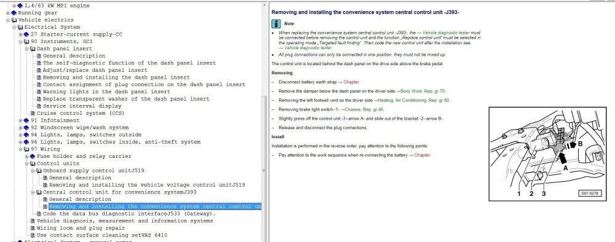Click the open book icon beside Control units
The image size is (615, 242).
point(33,163)
